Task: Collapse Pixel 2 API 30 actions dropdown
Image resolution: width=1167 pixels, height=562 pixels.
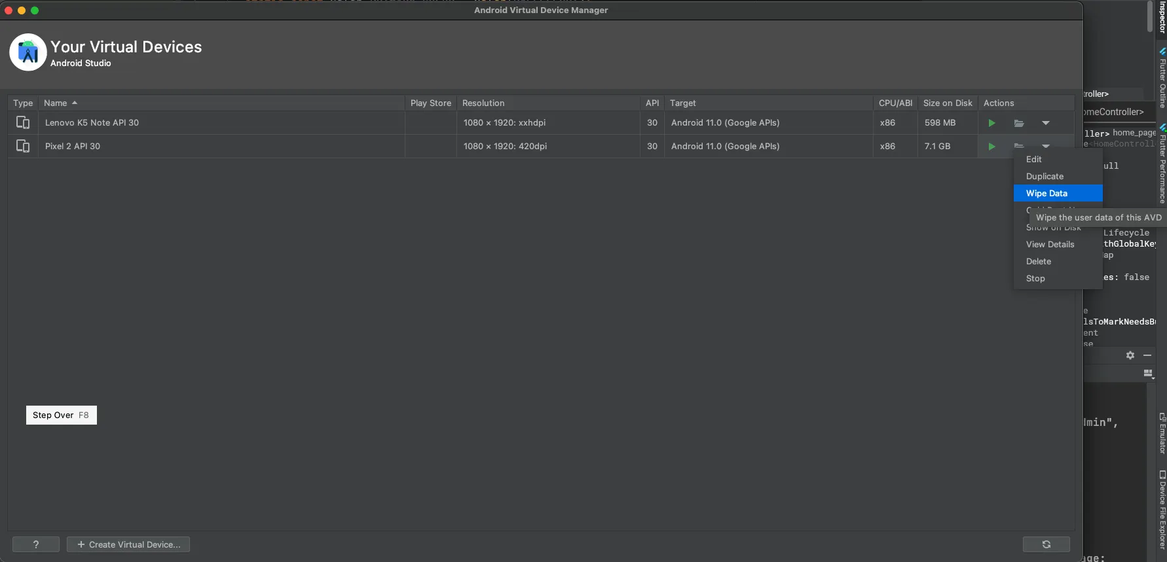Action: pos(1046,146)
